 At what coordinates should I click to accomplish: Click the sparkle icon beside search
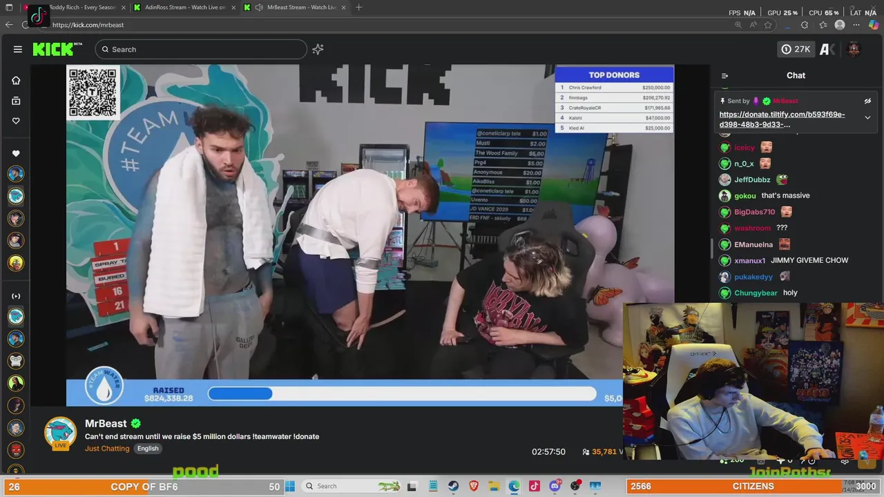point(318,49)
